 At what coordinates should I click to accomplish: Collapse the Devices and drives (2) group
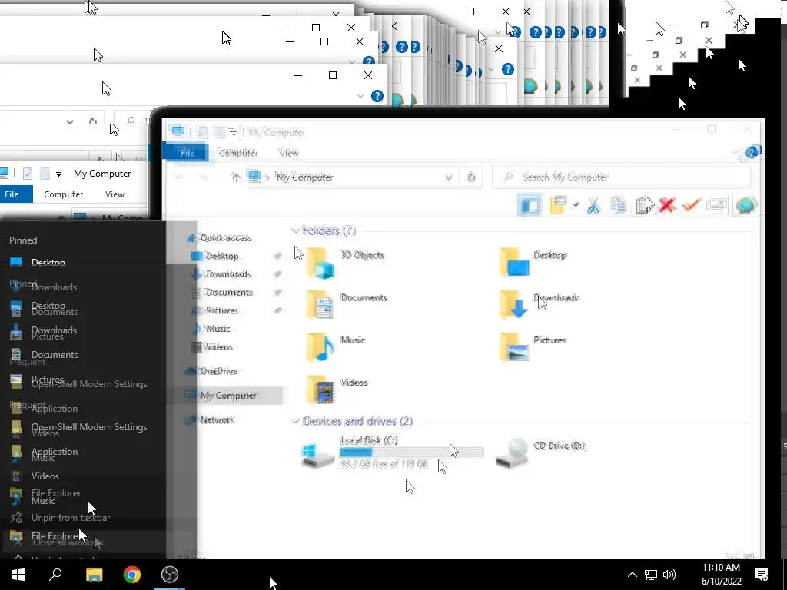(x=295, y=422)
